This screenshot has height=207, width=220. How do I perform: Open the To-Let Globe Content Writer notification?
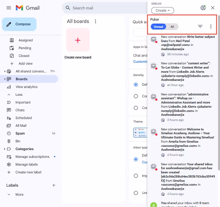[187, 71]
